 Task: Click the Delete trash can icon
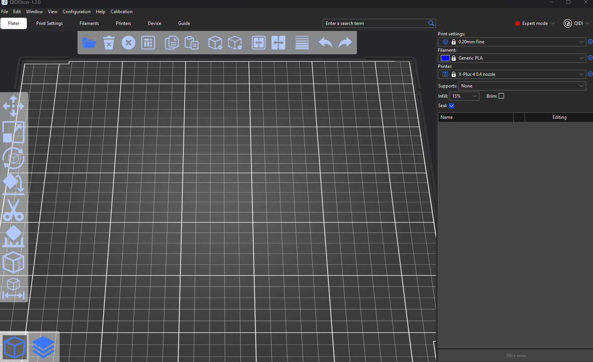coord(109,43)
